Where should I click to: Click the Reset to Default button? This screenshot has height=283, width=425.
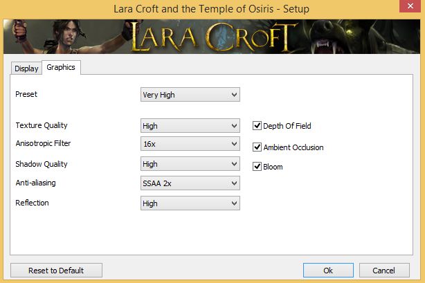(x=56, y=271)
